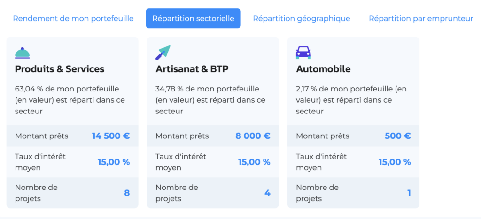Screen dimensions: 481x219
Task: Click the Artisanat & BTP trowel icon
Action: tap(163, 53)
